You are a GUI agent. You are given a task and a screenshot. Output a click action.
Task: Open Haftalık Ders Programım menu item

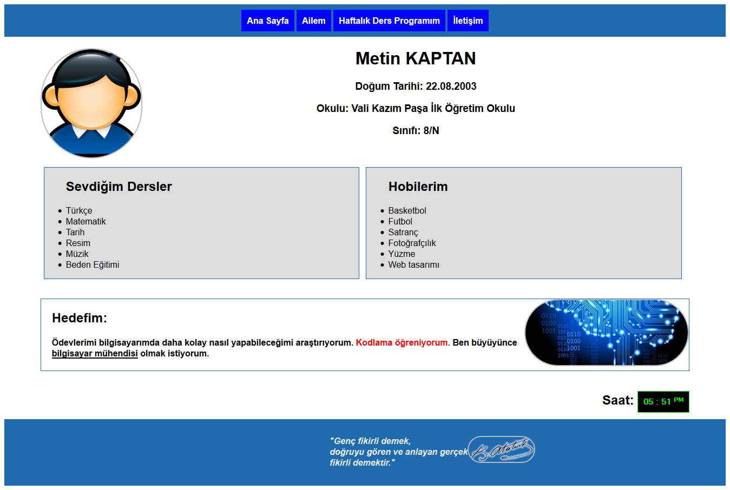coord(389,21)
